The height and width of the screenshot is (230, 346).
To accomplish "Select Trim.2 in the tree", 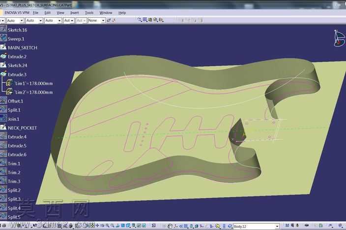I will coord(14,172).
